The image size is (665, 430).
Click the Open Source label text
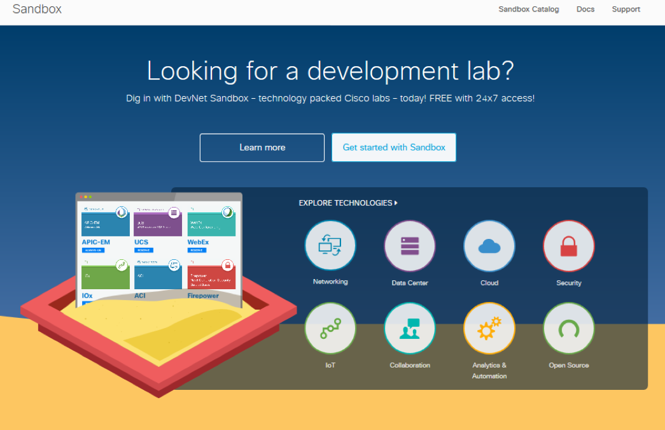[569, 365]
